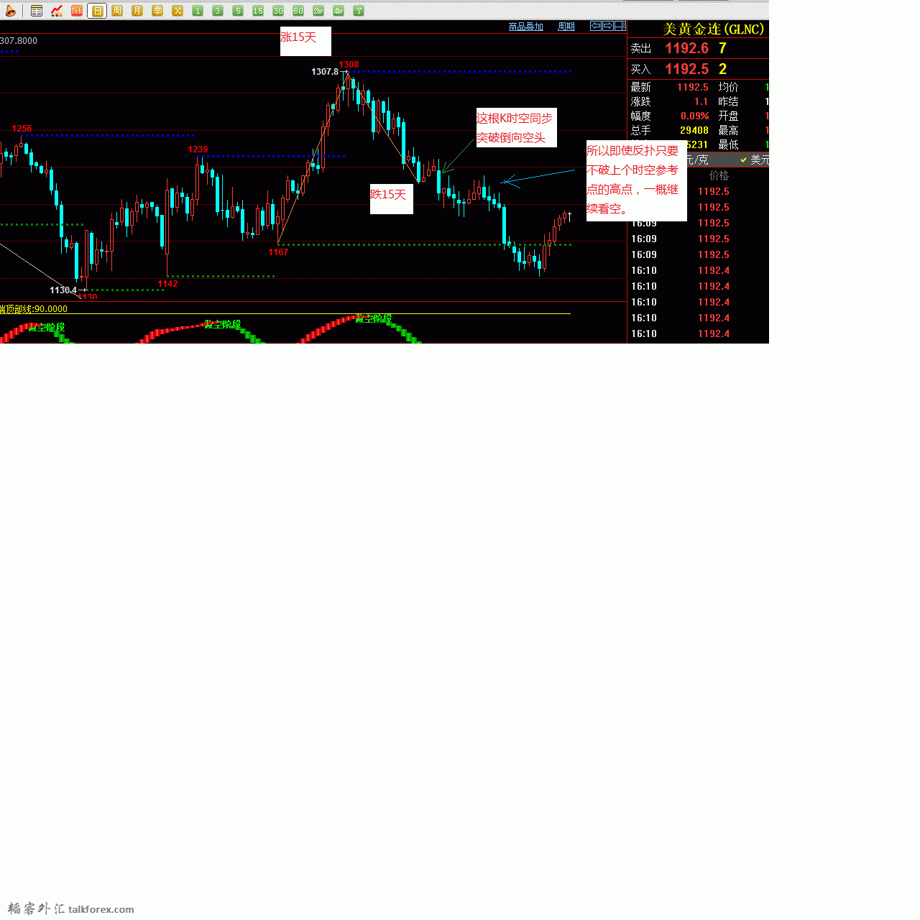Click the 美黄金连 (GLNC) title

(713, 29)
